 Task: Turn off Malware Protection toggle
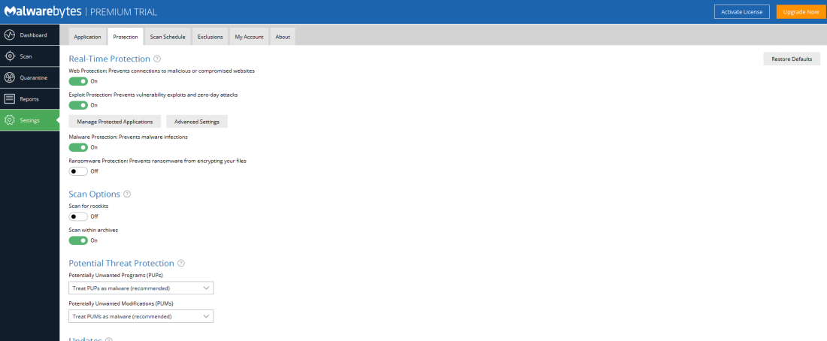(79, 147)
